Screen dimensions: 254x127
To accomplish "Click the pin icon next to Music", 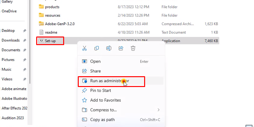I will click(x=24, y=70).
